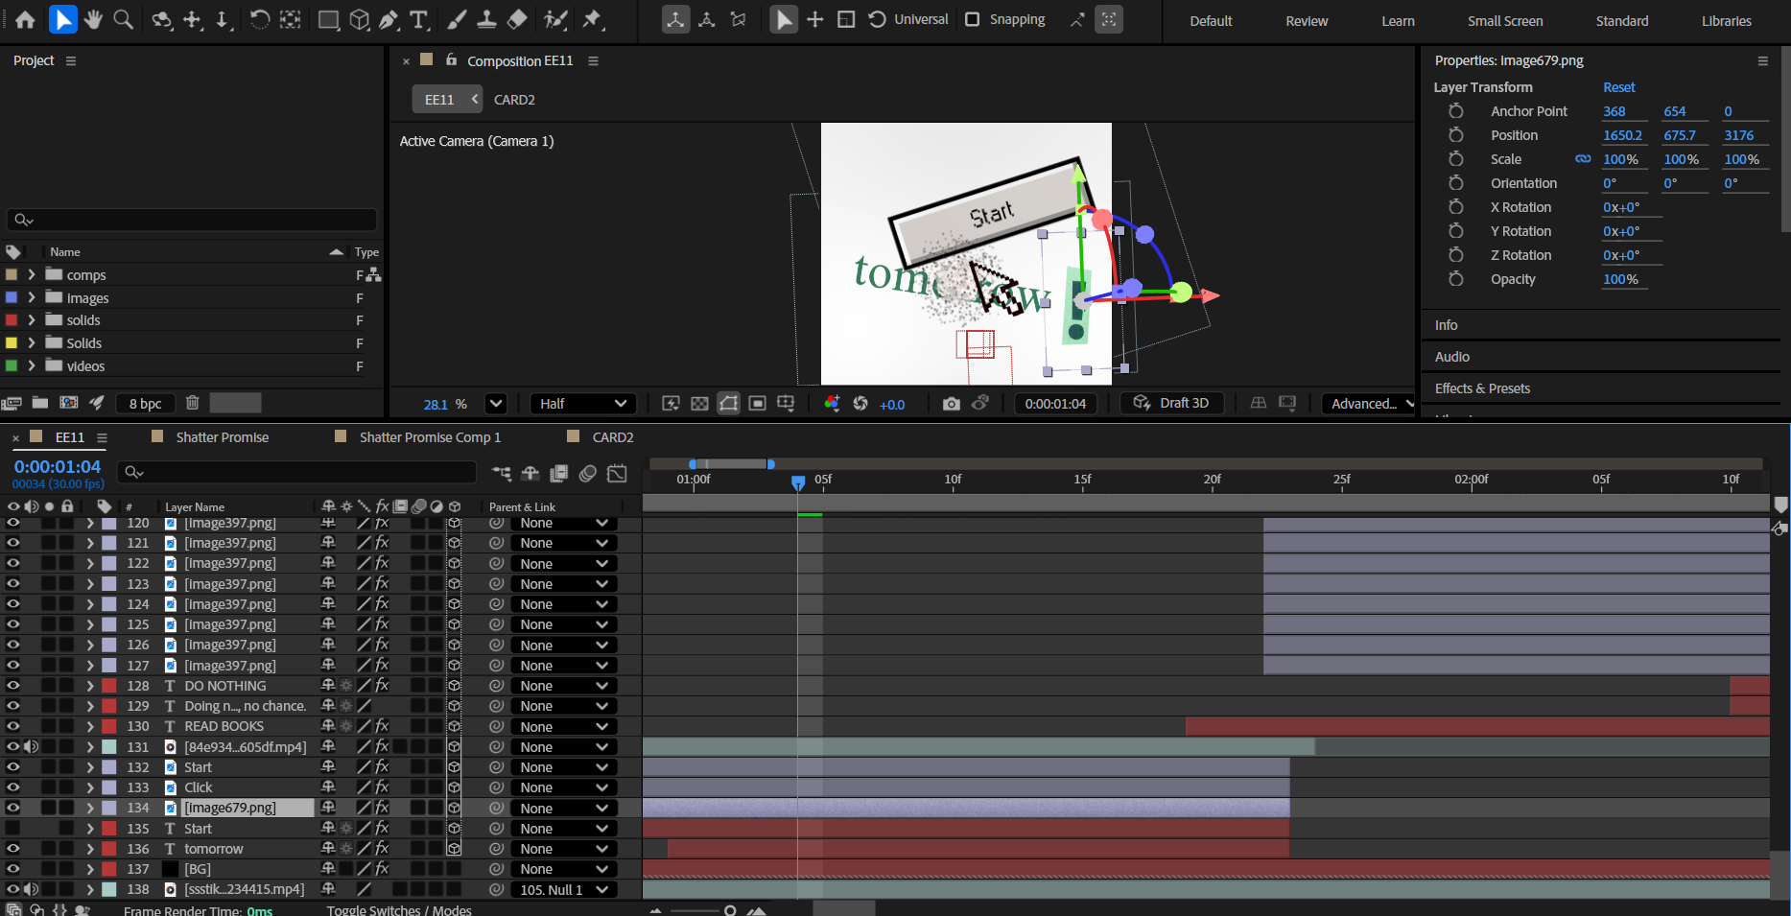Delete selected project item with trash icon
1791x916 pixels.
coord(192,403)
